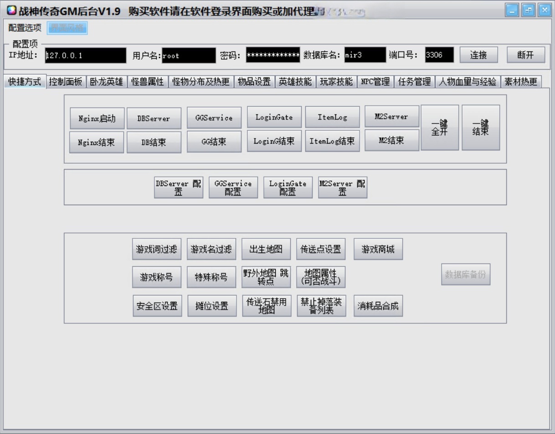The height and width of the screenshot is (434, 555).
Task: Launch GGService
Action: pos(213,117)
